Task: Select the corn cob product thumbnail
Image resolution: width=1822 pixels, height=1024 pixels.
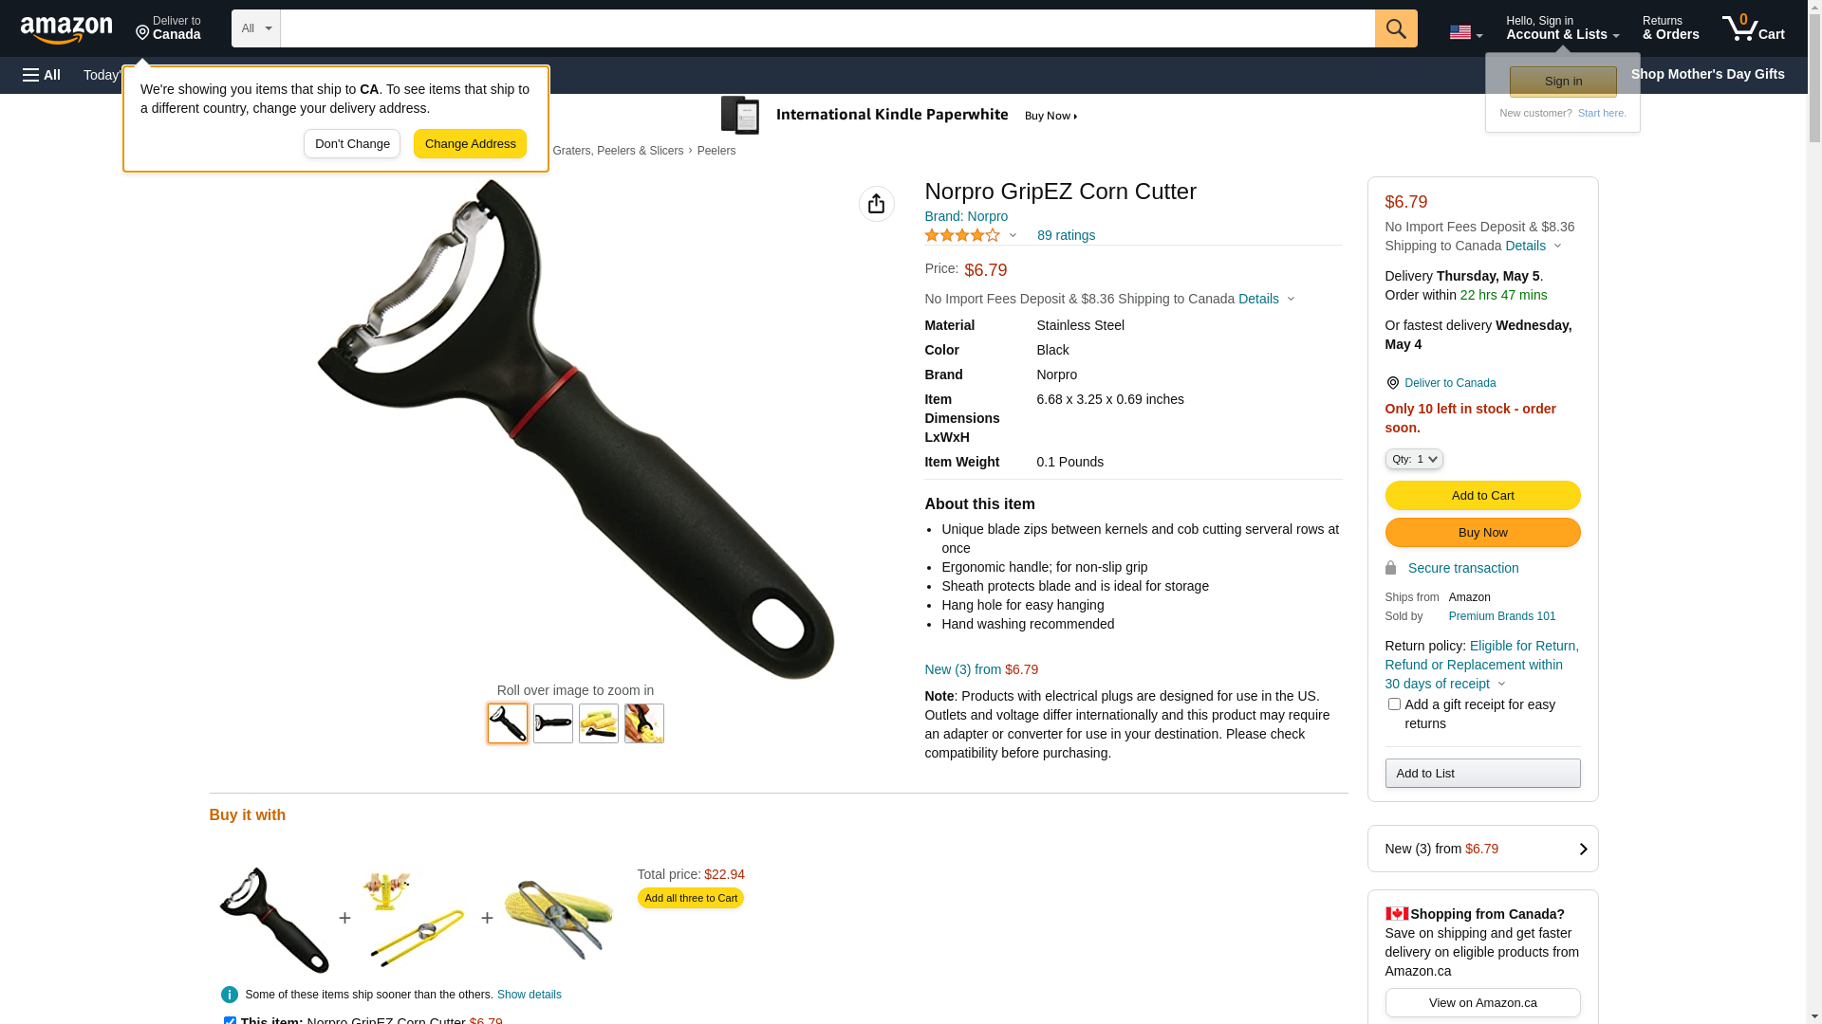Action: pyautogui.click(x=598, y=723)
